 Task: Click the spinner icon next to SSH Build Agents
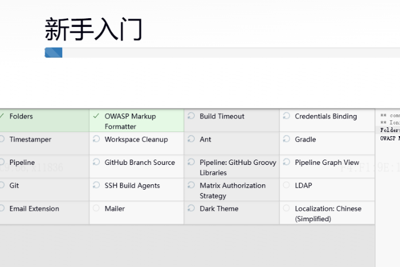coord(96,185)
